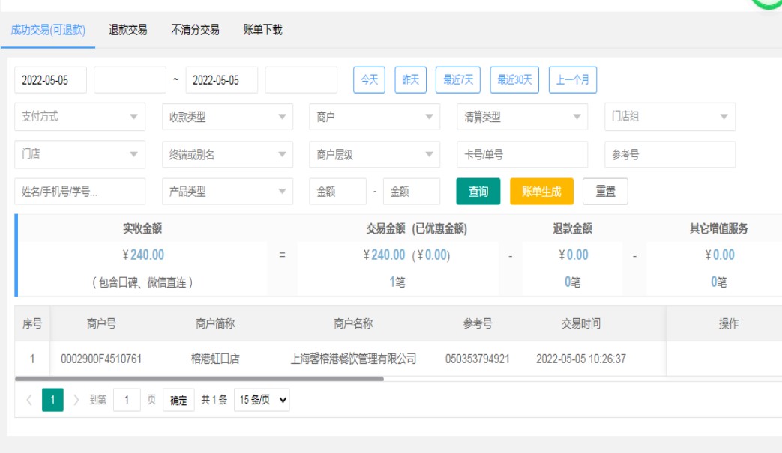This screenshot has height=453, width=782.
Task: Click the previous page arrow in pagination
Action: point(29,400)
